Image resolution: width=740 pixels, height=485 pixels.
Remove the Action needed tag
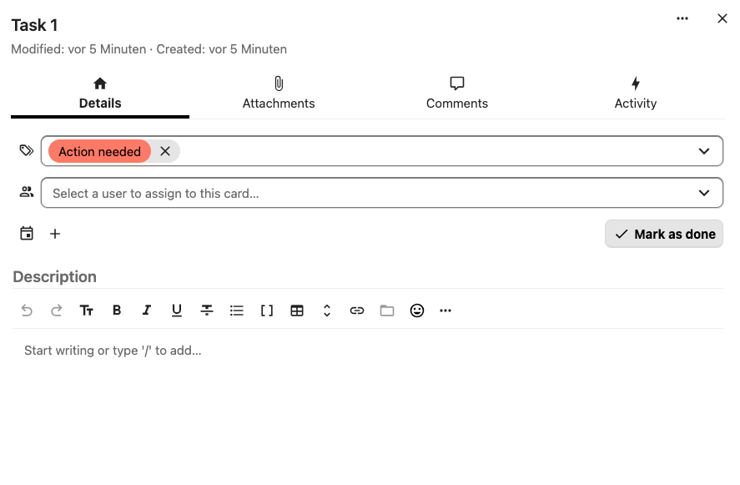pyautogui.click(x=164, y=151)
